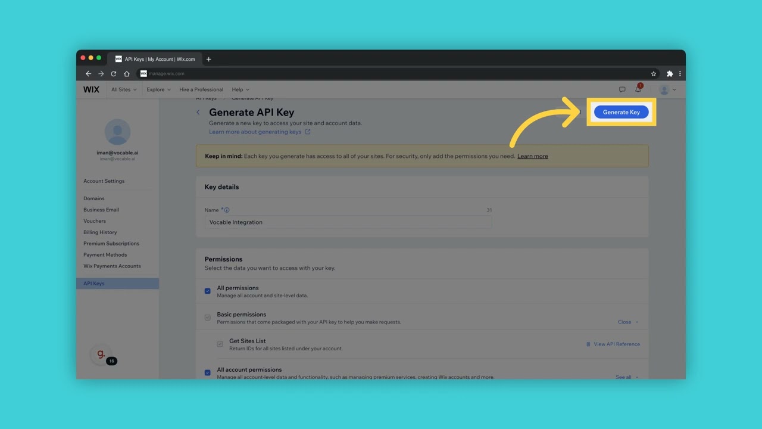Viewport: 762px width, 429px height.
Task: Open Wix Payments Accounts in the sidebar
Action: tap(112, 266)
